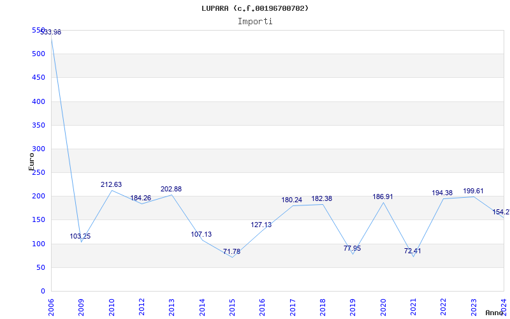Click the y-axis value 0
This screenshot has width=510, height=319.
tap(43, 292)
